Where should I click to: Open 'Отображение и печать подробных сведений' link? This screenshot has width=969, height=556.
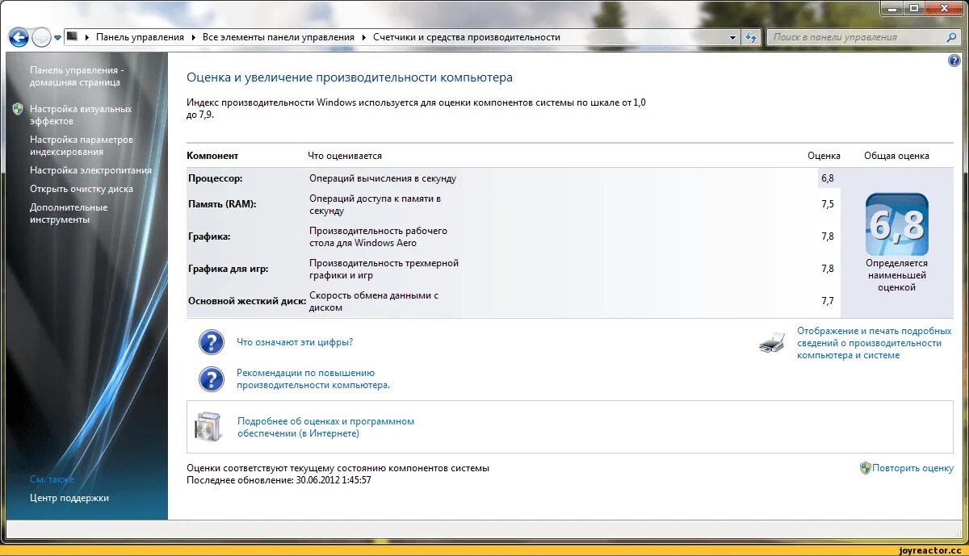tap(875, 343)
